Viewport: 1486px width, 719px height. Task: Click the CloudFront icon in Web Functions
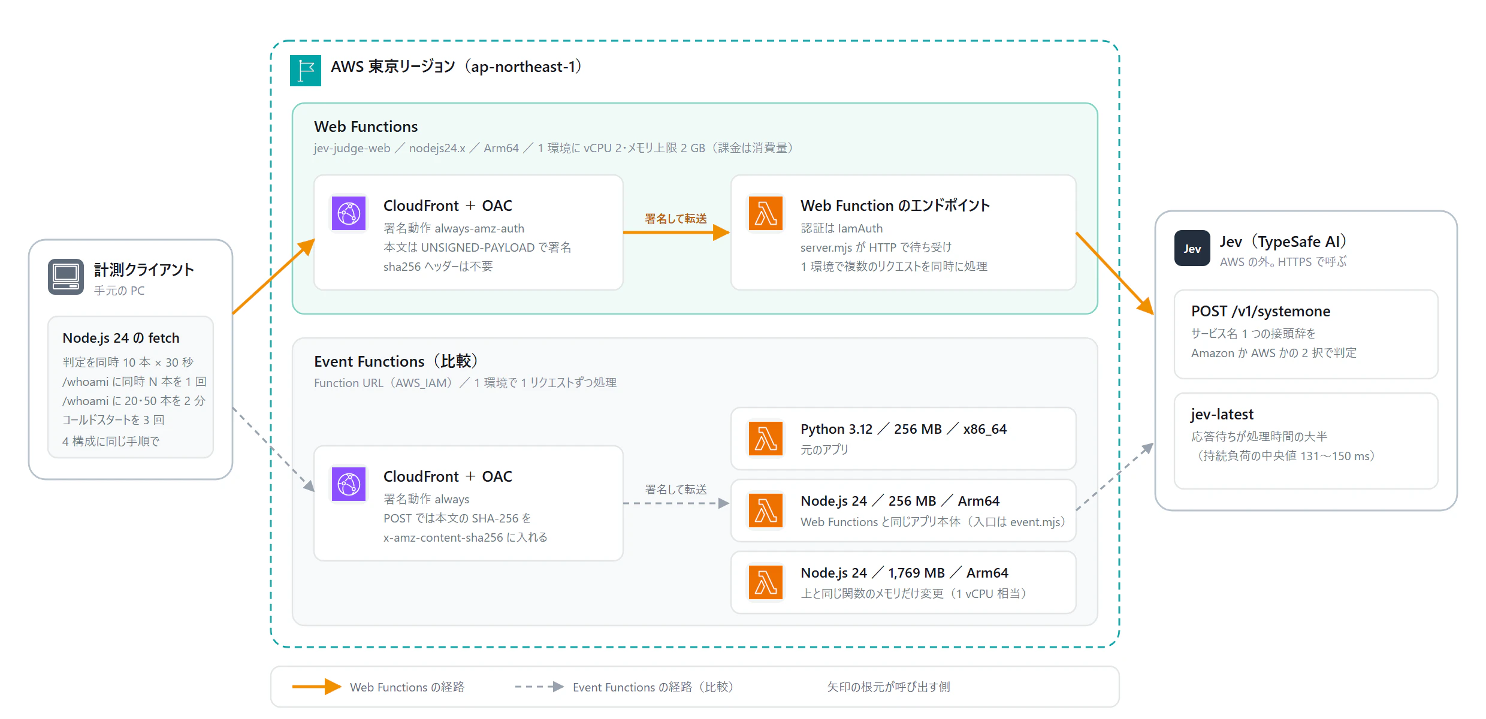pos(349,213)
